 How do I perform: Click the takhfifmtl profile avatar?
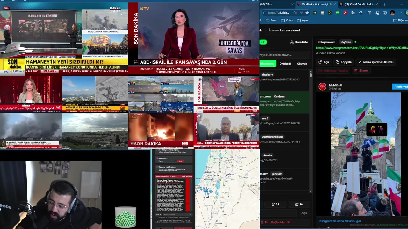tap(323, 87)
